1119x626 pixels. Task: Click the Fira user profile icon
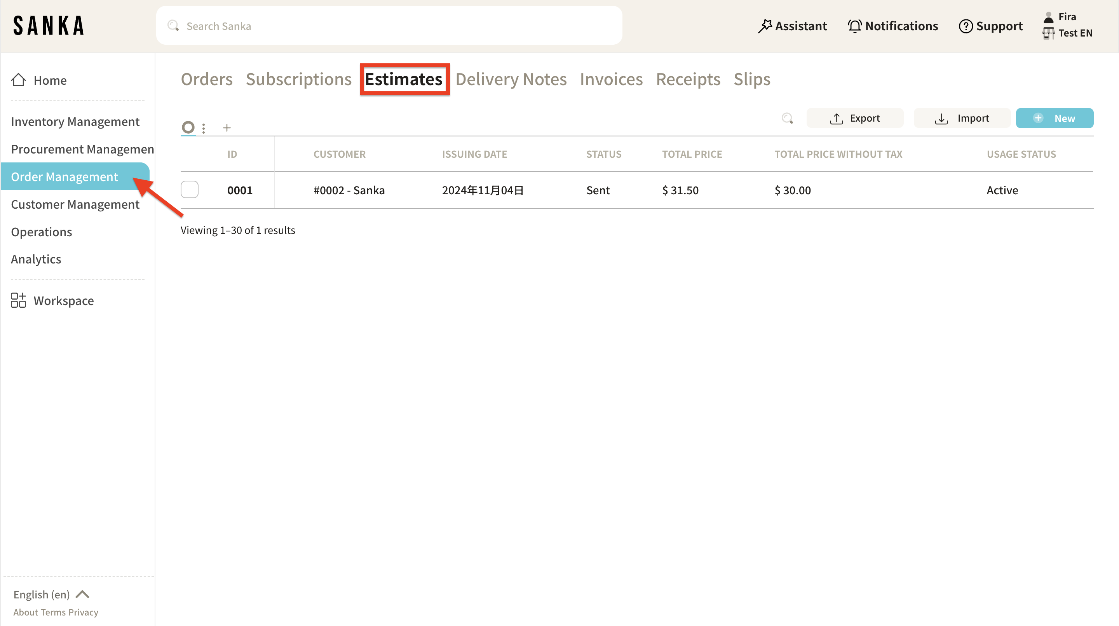1048,17
